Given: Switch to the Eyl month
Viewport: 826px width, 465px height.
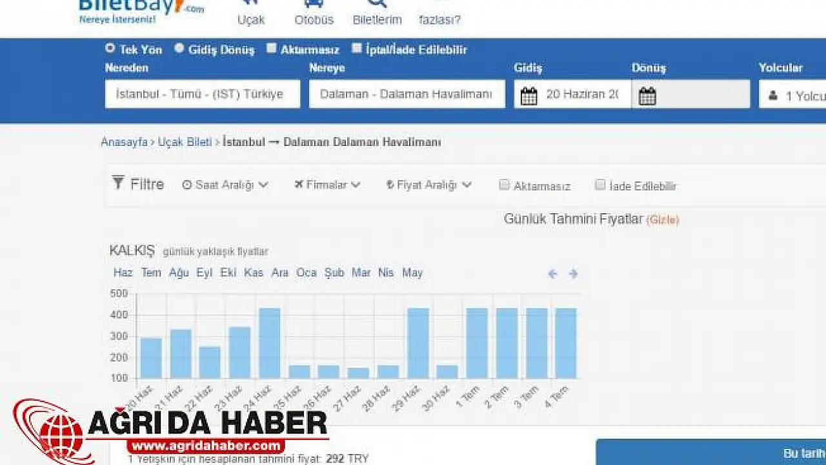Looking at the screenshot, I should (x=205, y=273).
